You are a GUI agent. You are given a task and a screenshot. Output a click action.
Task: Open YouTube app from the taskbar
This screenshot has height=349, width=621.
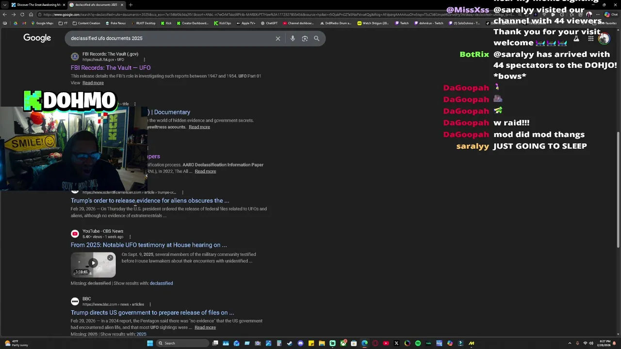386,343
